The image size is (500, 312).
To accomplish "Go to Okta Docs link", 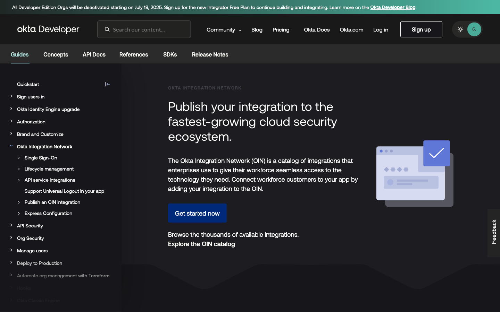I will [317, 30].
